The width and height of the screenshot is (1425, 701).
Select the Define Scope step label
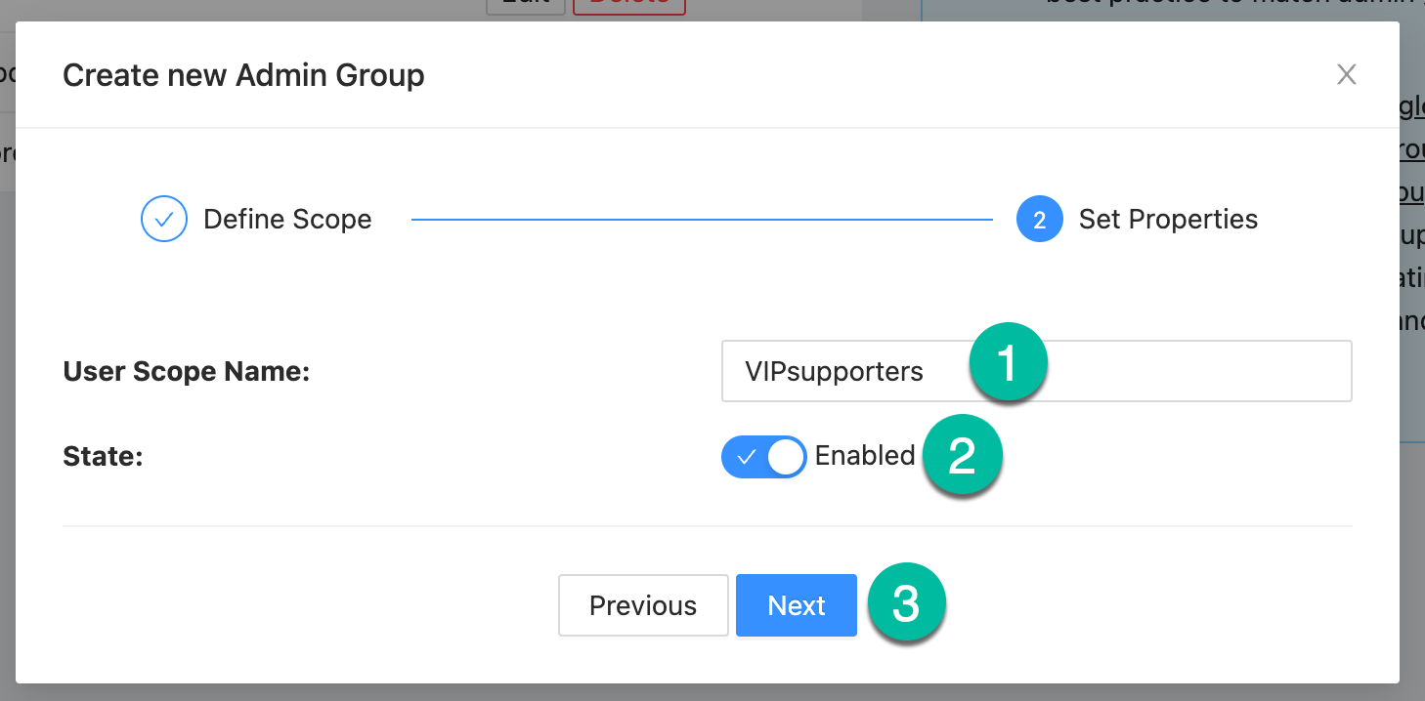tap(287, 220)
